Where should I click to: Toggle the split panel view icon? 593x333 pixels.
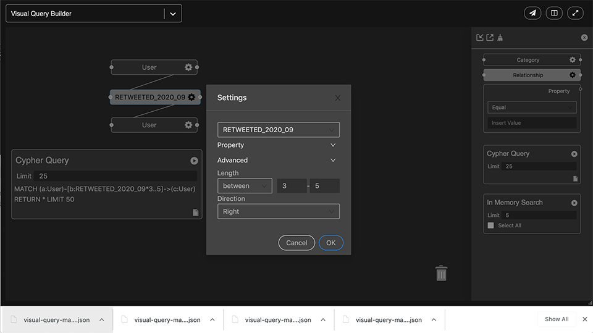554,13
